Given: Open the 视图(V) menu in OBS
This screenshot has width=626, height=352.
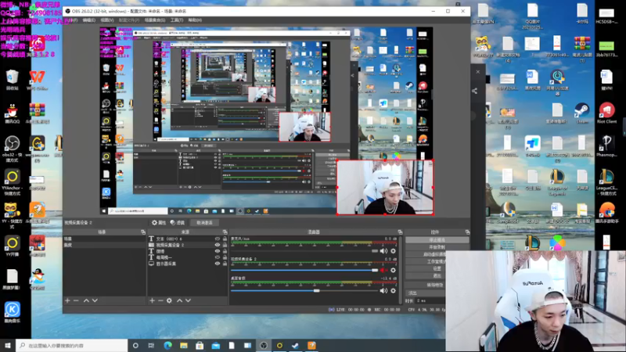Looking at the screenshot, I should [107, 20].
